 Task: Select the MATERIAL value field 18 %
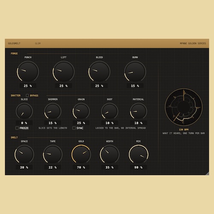coord(138,123)
